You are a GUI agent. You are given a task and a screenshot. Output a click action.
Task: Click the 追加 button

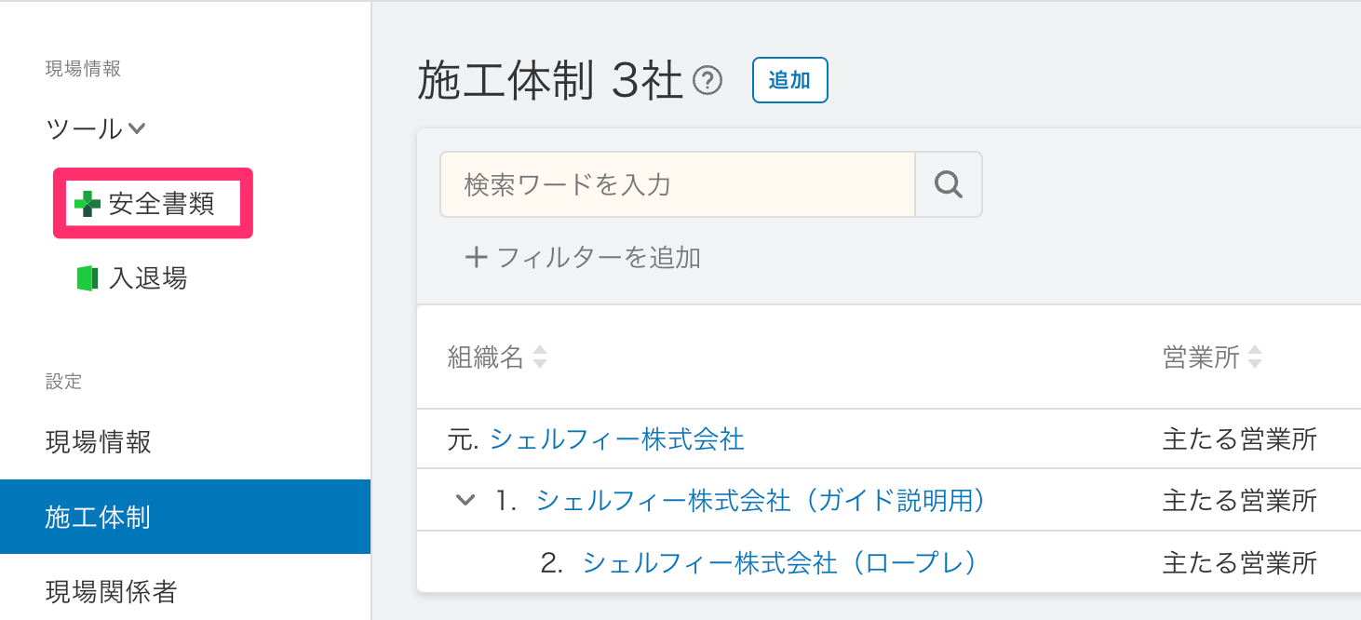[x=789, y=80]
